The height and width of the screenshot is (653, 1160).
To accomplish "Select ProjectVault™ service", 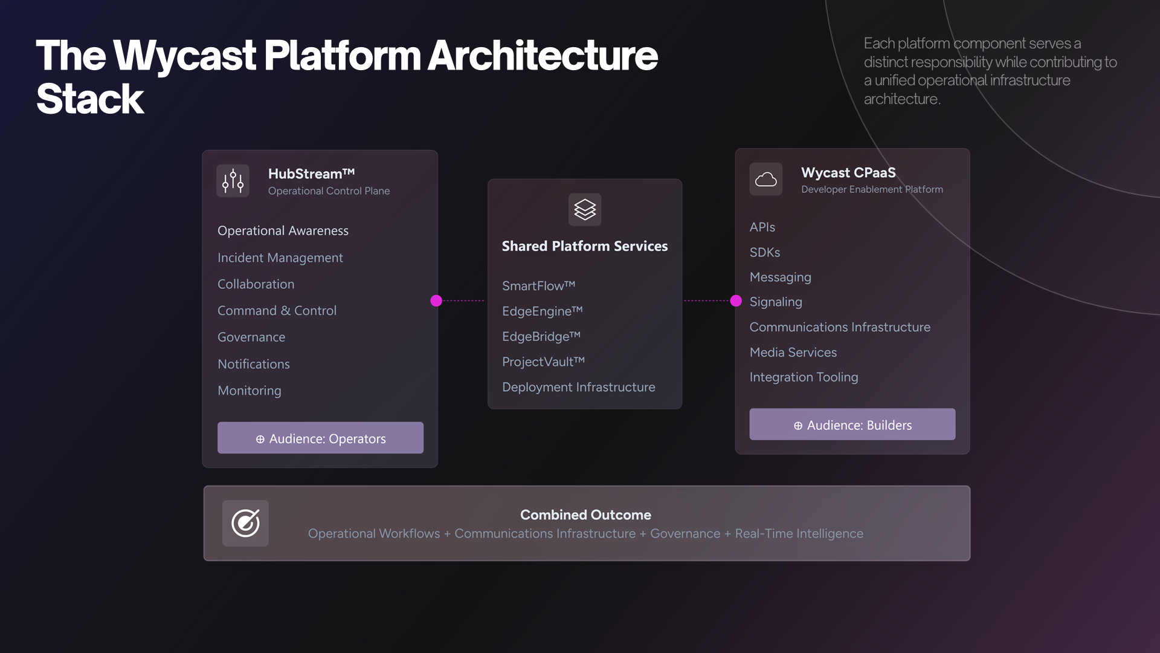I will point(543,362).
